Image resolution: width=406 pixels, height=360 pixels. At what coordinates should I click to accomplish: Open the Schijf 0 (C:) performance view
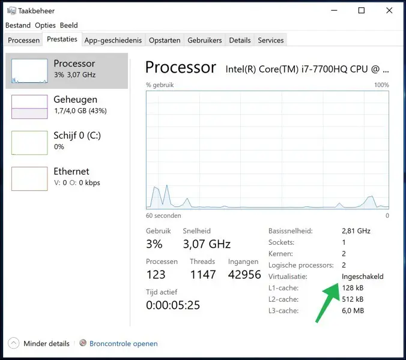[x=67, y=143]
